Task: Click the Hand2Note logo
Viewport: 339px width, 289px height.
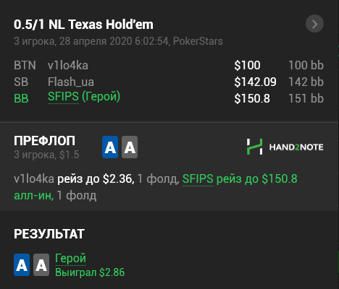Action: 285,147
